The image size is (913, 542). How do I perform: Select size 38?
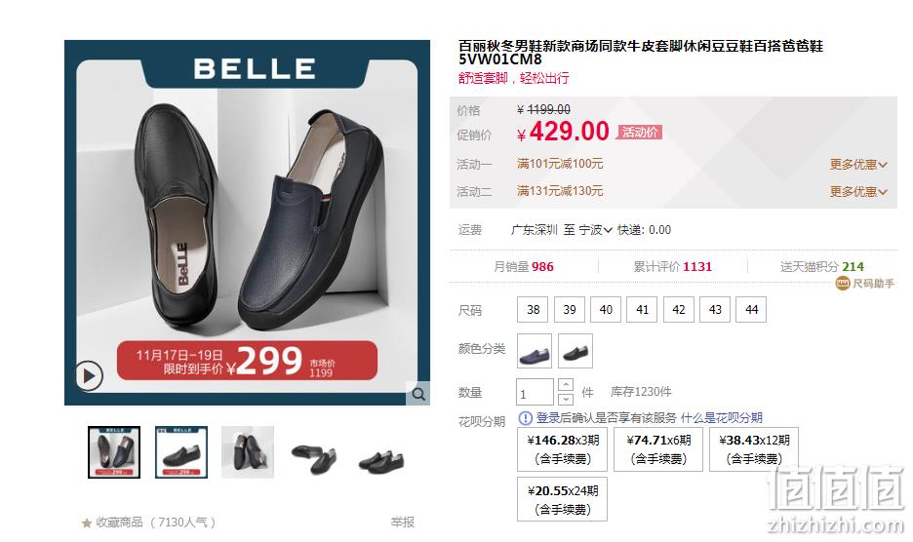533,310
